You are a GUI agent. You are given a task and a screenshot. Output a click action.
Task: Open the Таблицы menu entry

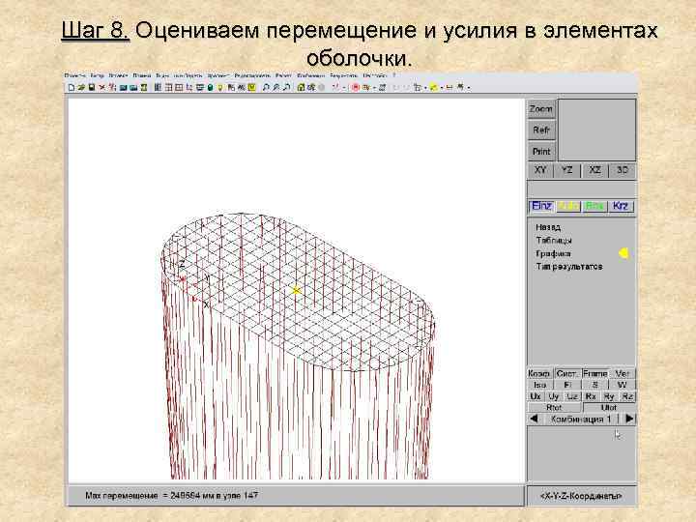click(554, 241)
